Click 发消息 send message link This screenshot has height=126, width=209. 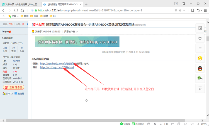click(x=19, y=93)
